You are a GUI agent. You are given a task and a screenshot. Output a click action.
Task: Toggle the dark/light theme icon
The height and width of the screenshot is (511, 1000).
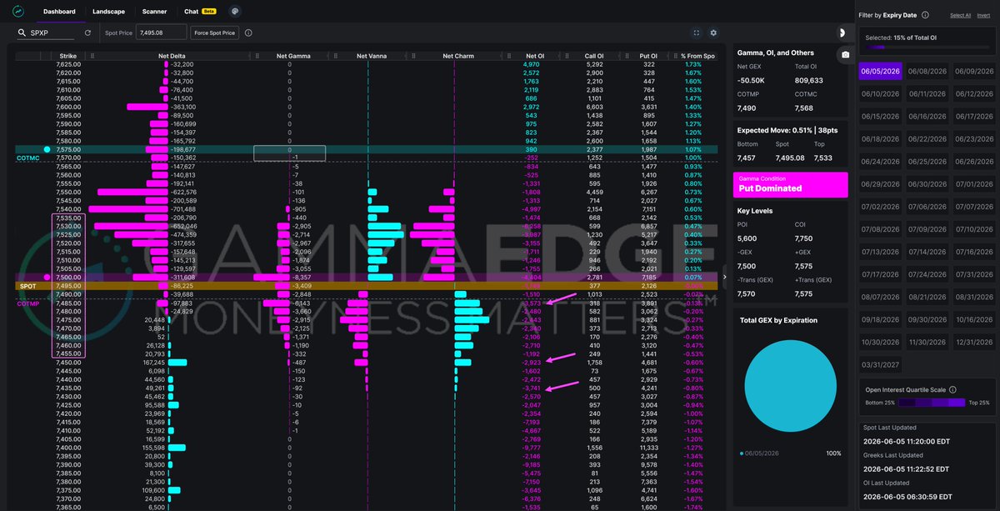pos(842,33)
